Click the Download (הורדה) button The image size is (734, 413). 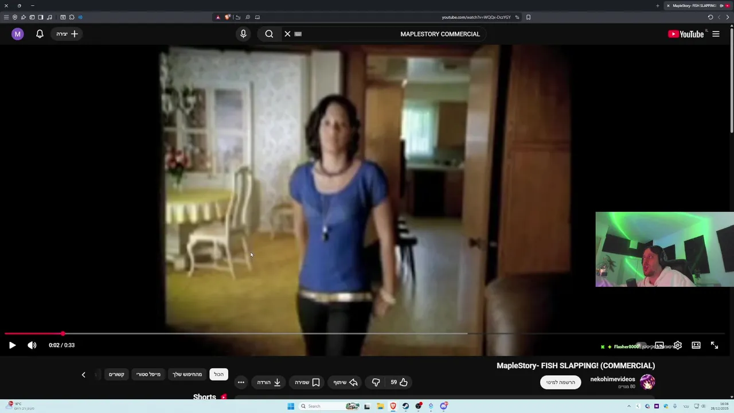[269, 382]
